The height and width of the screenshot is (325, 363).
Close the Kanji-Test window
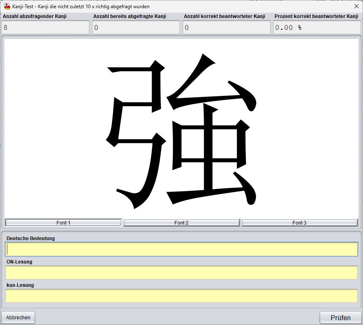(x=357, y=6)
